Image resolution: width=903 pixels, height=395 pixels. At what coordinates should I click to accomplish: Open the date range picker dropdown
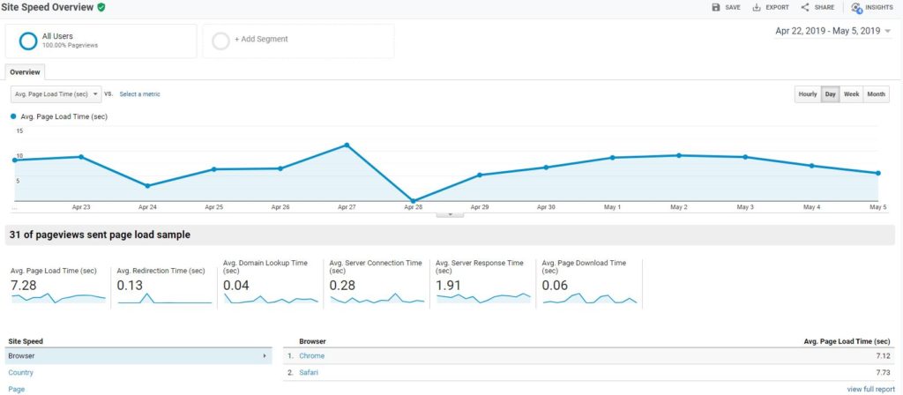832,31
